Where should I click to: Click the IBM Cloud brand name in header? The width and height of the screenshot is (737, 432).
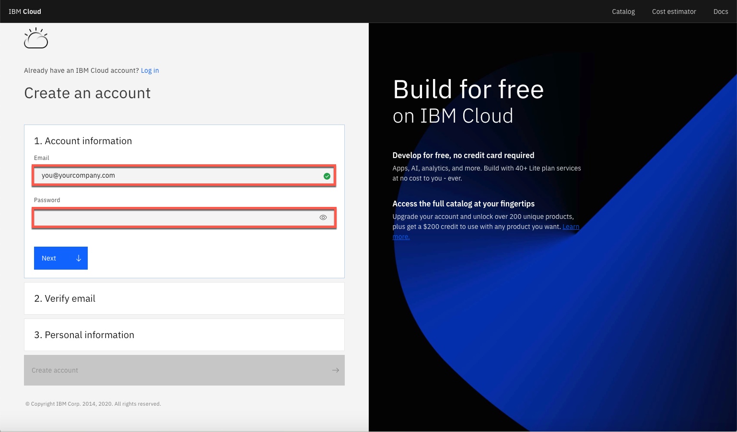(25, 11)
